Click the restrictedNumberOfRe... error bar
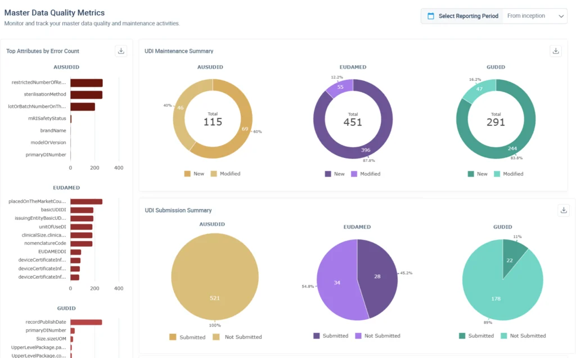 [86, 83]
